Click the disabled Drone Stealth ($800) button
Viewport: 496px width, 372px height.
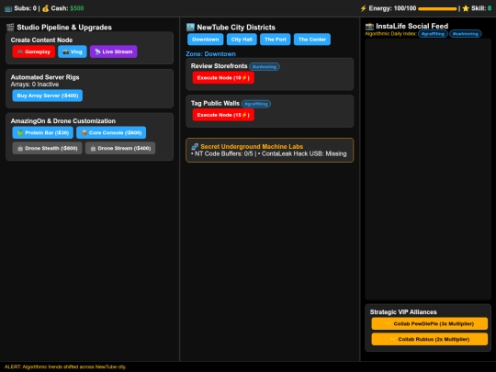47,148
